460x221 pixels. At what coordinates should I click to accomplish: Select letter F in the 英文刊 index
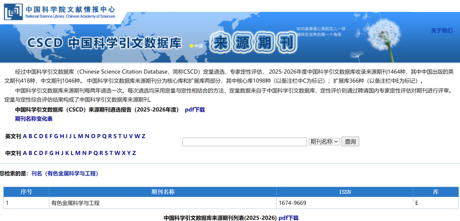click(x=51, y=136)
